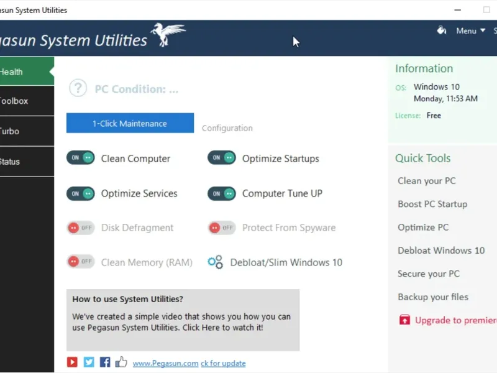Enable Disk Defragment toggle

click(81, 228)
